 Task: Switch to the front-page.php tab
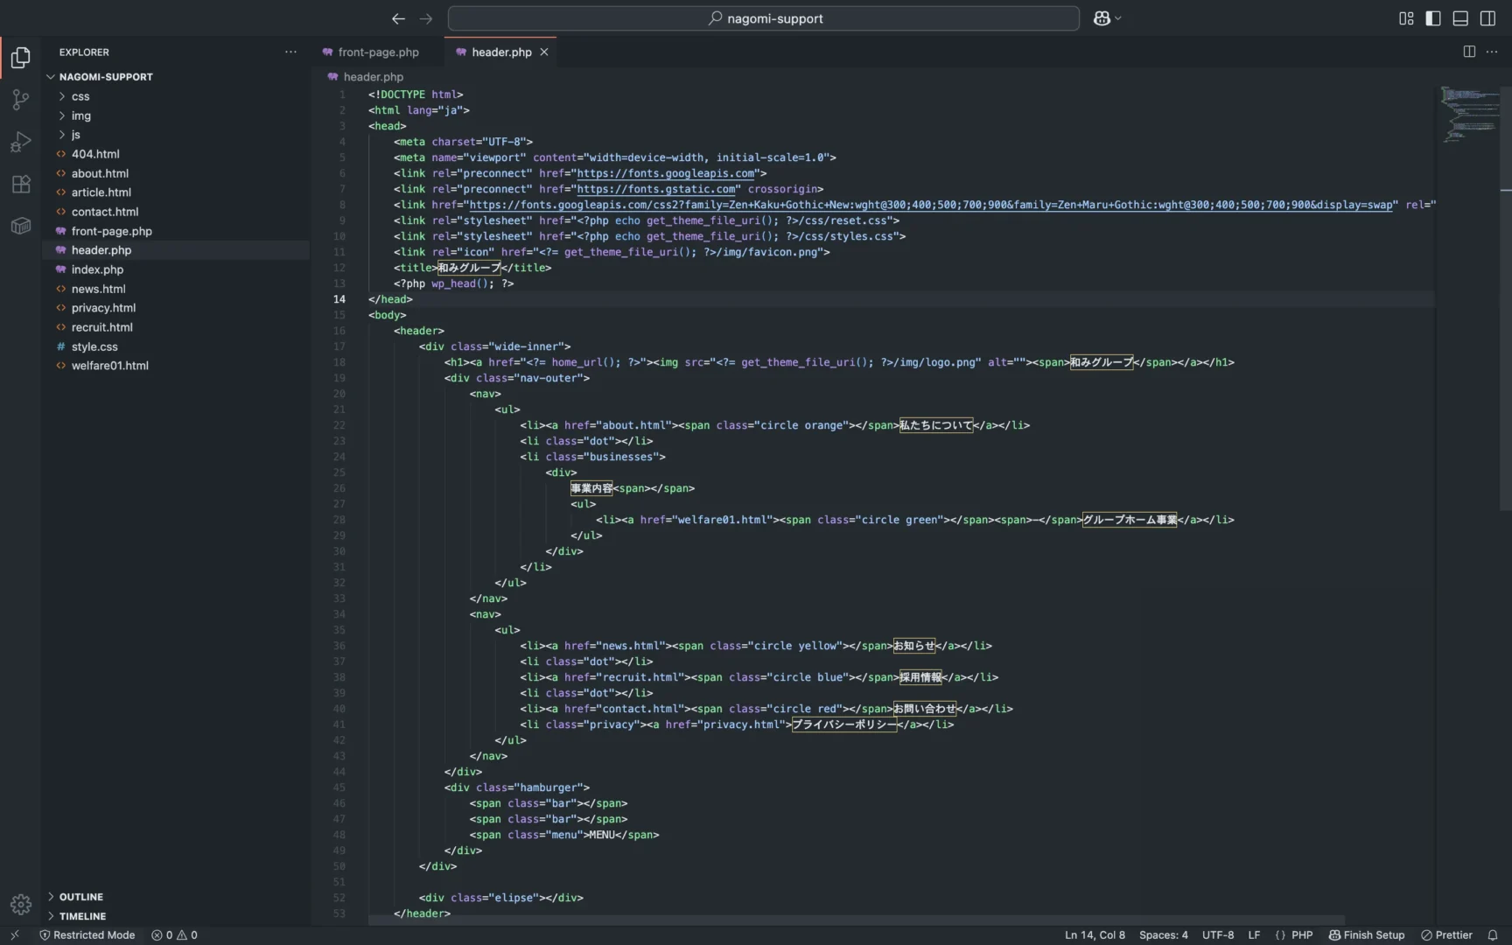378,52
